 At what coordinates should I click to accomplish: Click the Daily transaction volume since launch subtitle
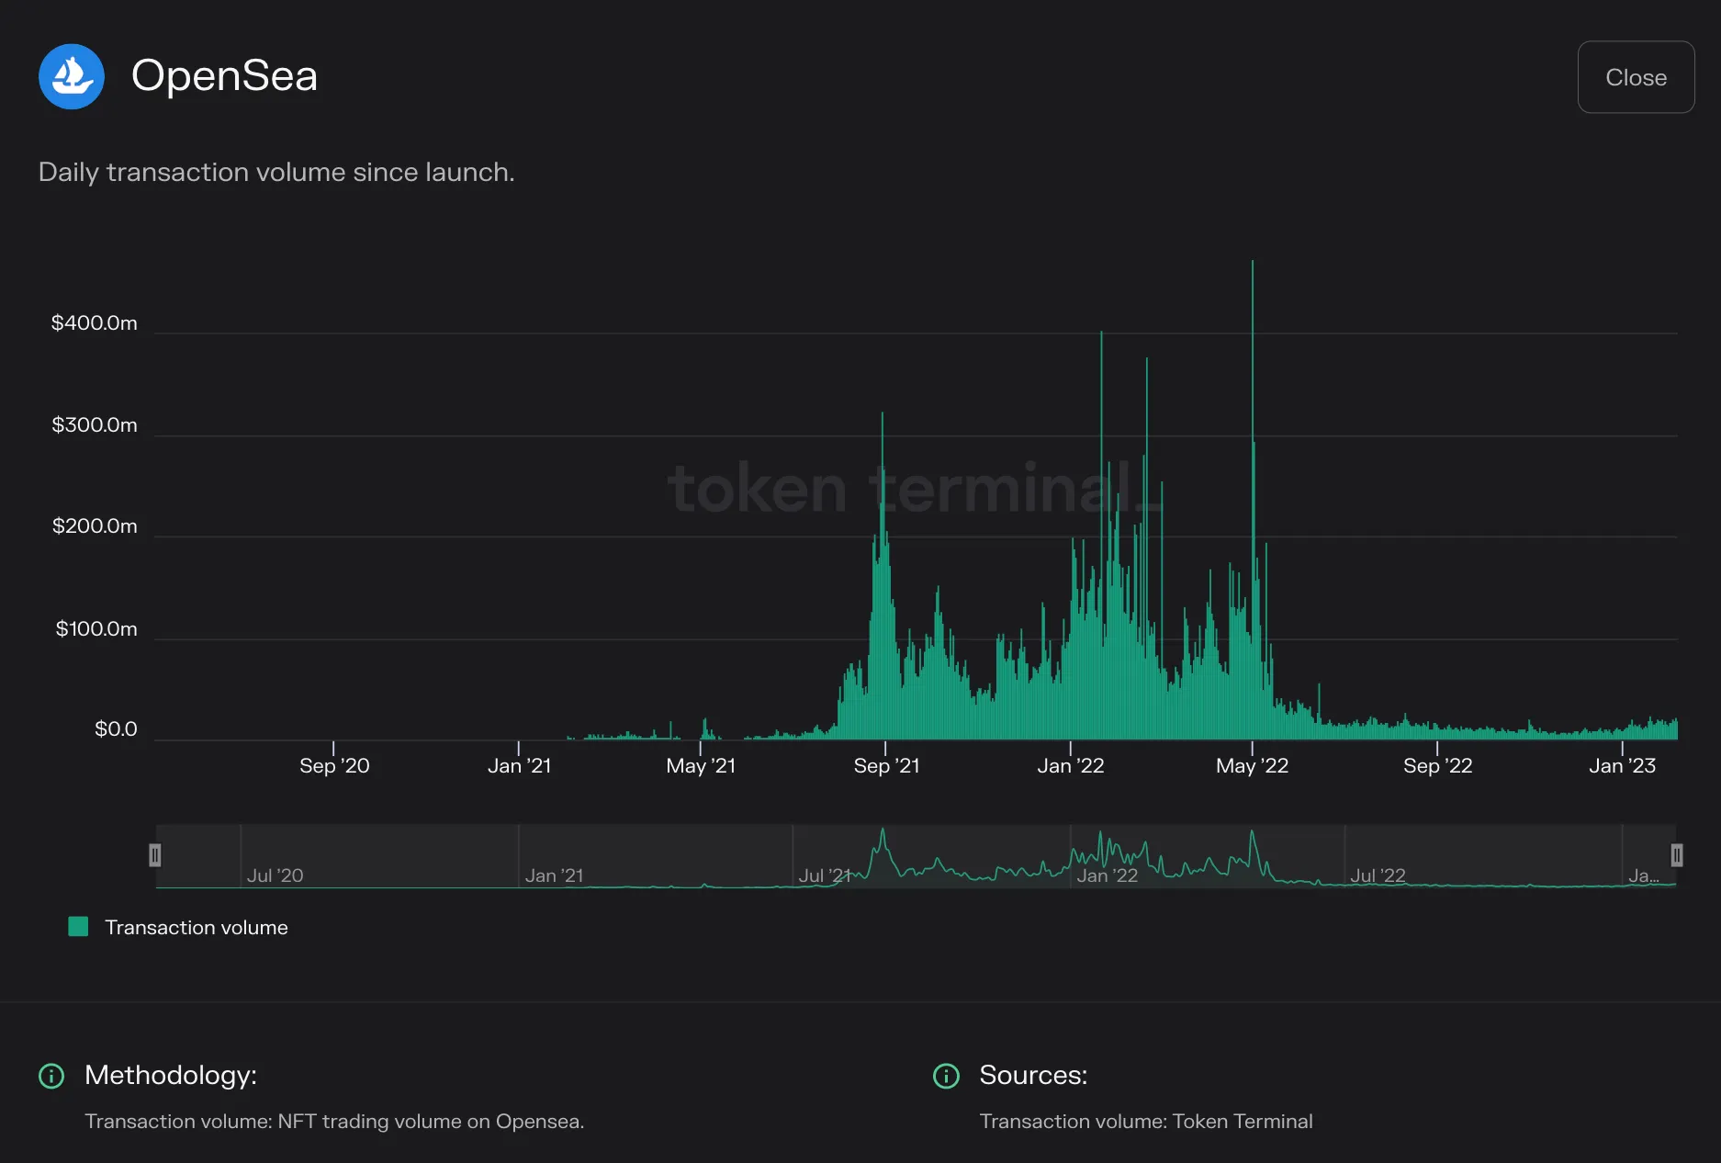coord(276,172)
